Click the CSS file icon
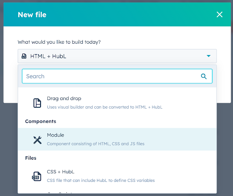This screenshot has height=196, width=233. (36, 176)
